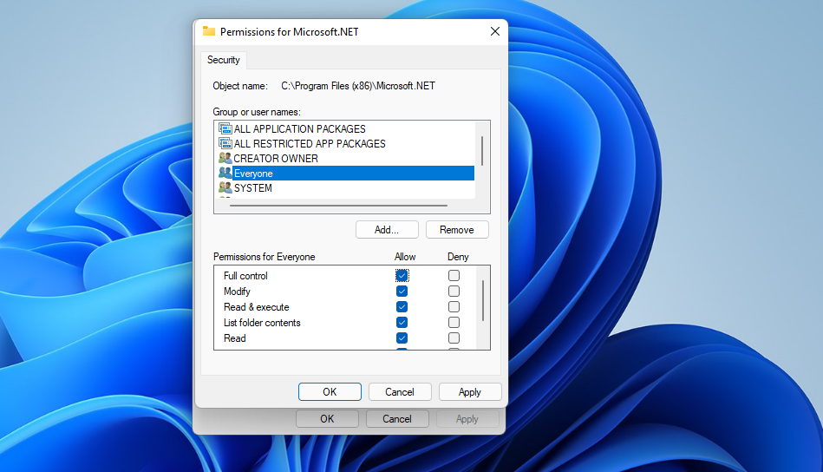Click the object name path text
Image resolution: width=823 pixels, height=472 pixels.
click(358, 86)
